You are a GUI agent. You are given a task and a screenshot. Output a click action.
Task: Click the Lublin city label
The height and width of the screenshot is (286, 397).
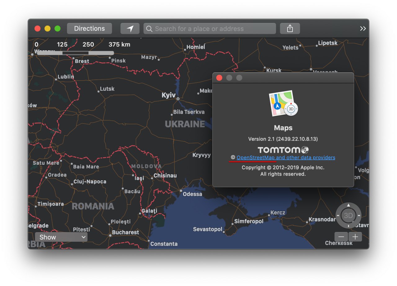[66, 76]
